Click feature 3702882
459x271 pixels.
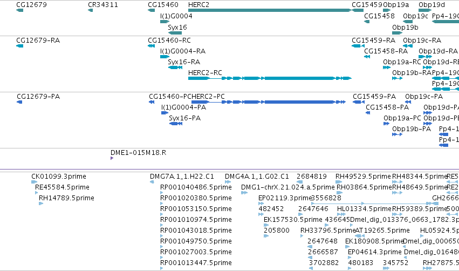point(324,263)
